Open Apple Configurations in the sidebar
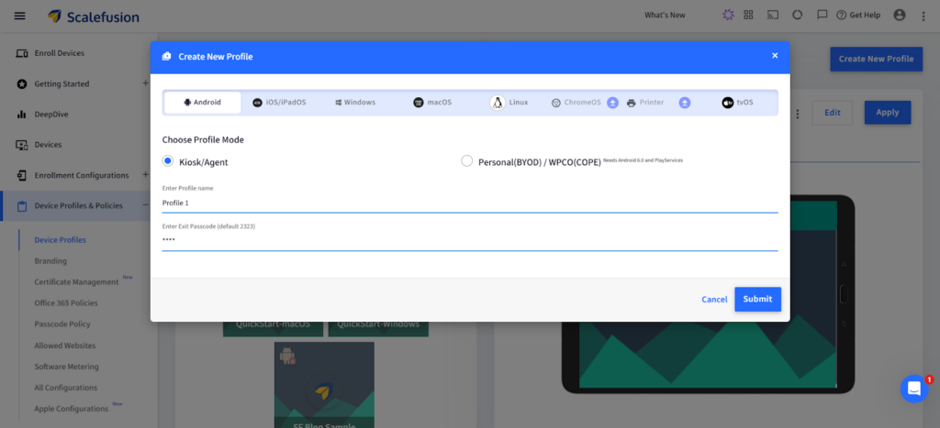 72,409
